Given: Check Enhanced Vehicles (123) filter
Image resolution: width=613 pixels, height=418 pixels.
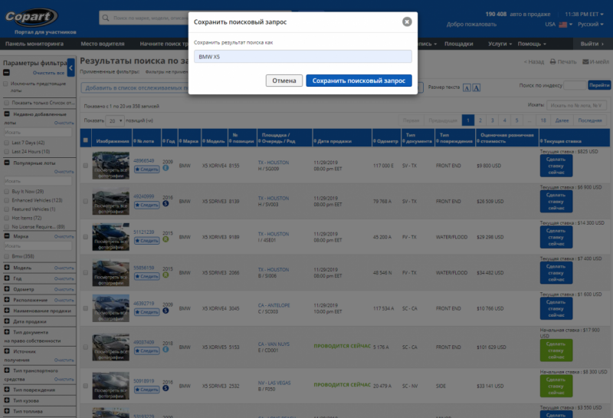Looking at the screenshot, I should [6, 200].
